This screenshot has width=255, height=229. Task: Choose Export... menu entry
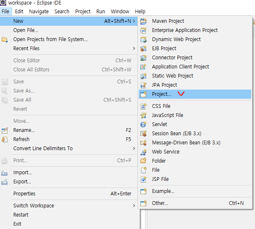tap(69, 182)
